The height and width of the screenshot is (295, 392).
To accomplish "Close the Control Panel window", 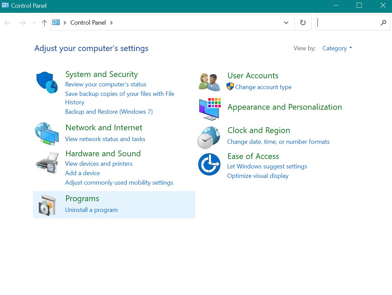I will (383, 5).
